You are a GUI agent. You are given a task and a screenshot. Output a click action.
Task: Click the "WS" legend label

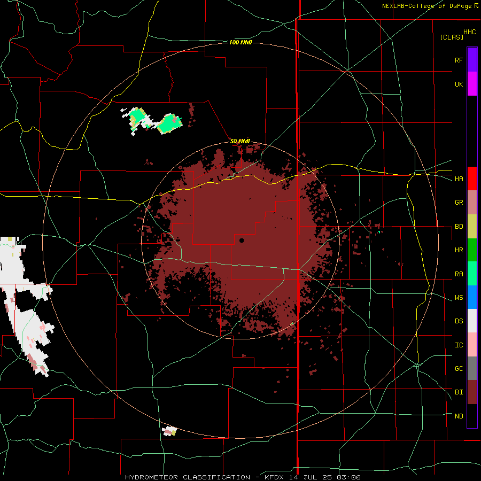(x=459, y=297)
